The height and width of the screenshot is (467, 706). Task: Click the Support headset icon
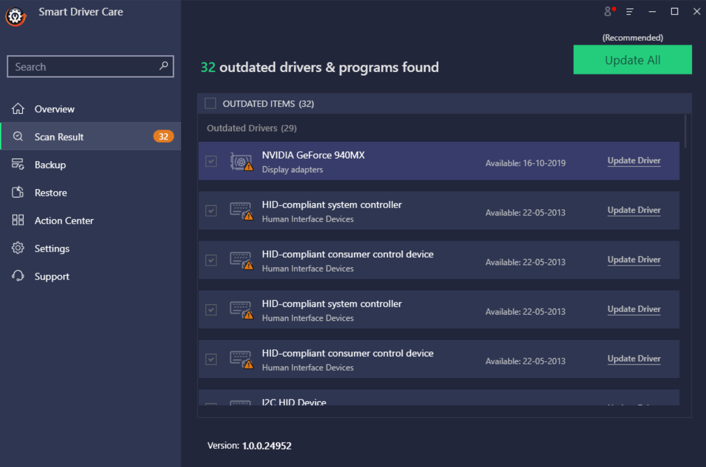(18, 276)
